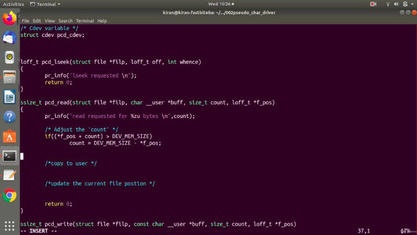
Task: Close the terminal window
Action: point(414,13)
